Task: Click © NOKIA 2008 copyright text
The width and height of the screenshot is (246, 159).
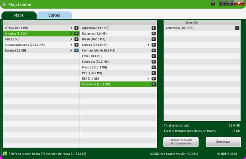Action: click(x=227, y=154)
